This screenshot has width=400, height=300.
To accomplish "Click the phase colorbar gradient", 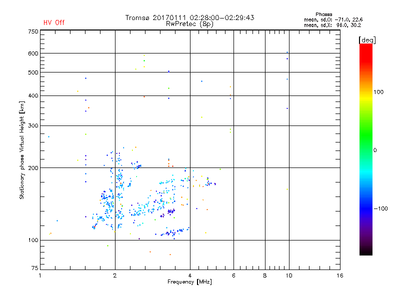I will 366,149.
